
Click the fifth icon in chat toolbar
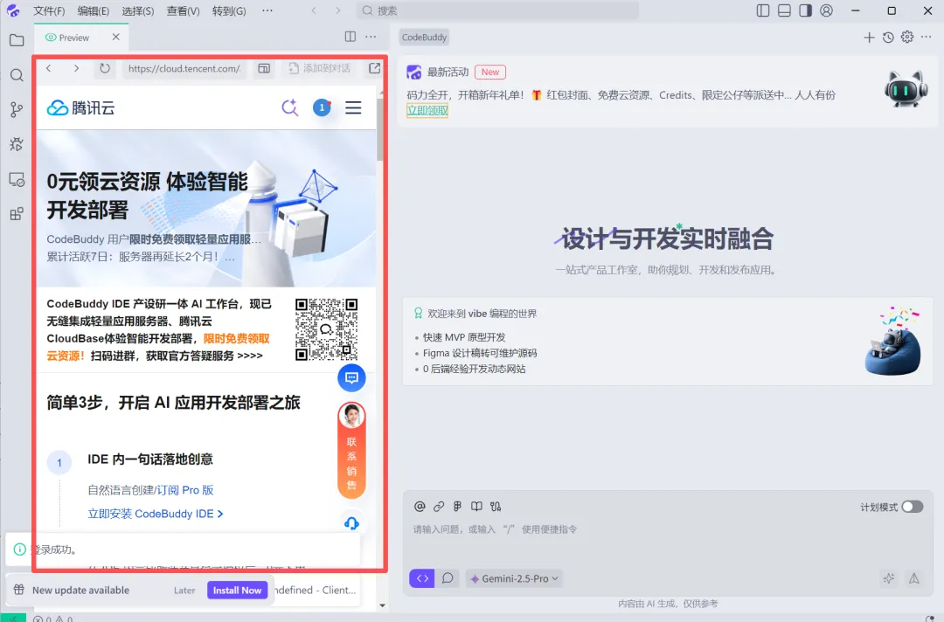496,507
